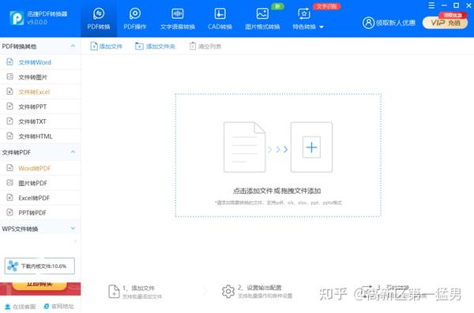Click the 文件转PPT document icon
This screenshot has width=474, height=313.
(x=10, y=106)
